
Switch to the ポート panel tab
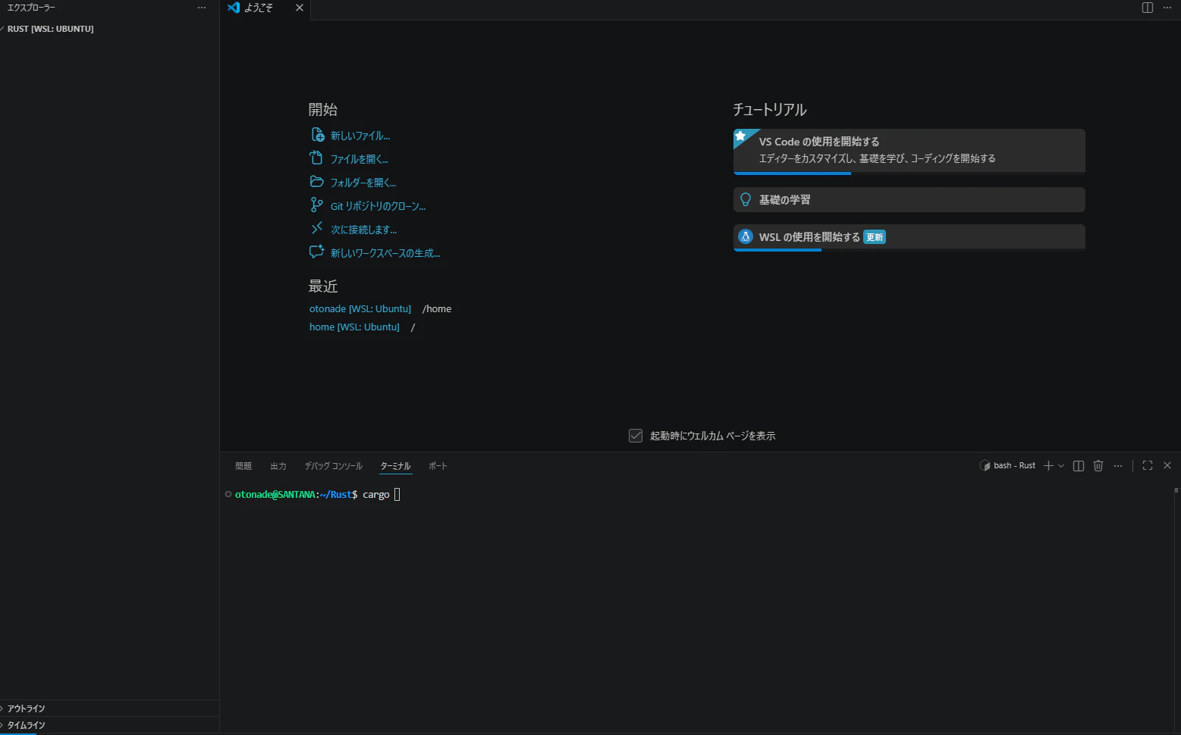(x=438, y=466)
